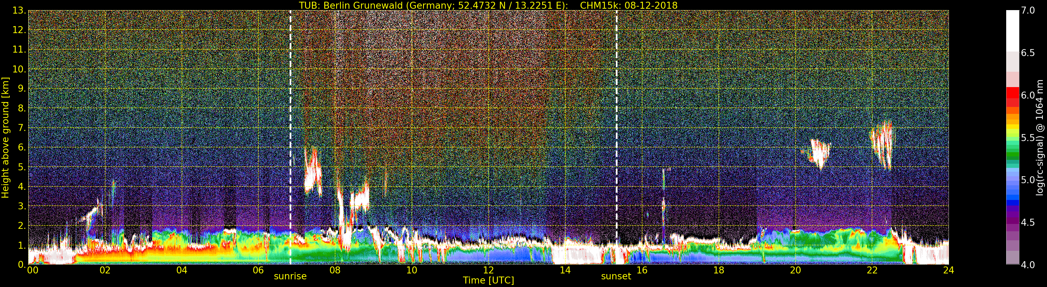Screen dimensions: 1047x287
Task: Click the 12 hour tick on time axis
Action: point(488,270)
